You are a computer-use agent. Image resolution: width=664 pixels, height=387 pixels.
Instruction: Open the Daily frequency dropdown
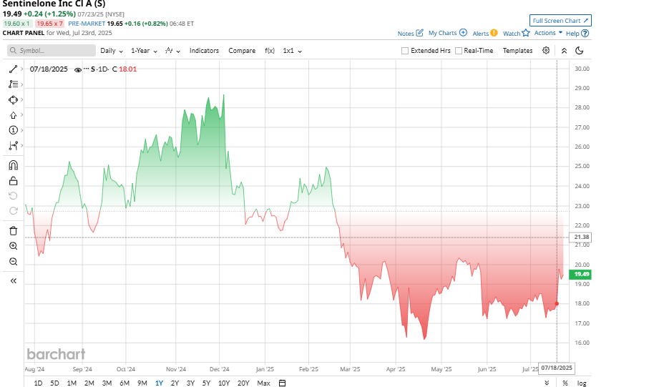tap(112, 51)
